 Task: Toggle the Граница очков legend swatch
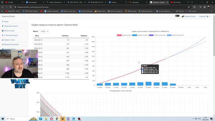119,35
